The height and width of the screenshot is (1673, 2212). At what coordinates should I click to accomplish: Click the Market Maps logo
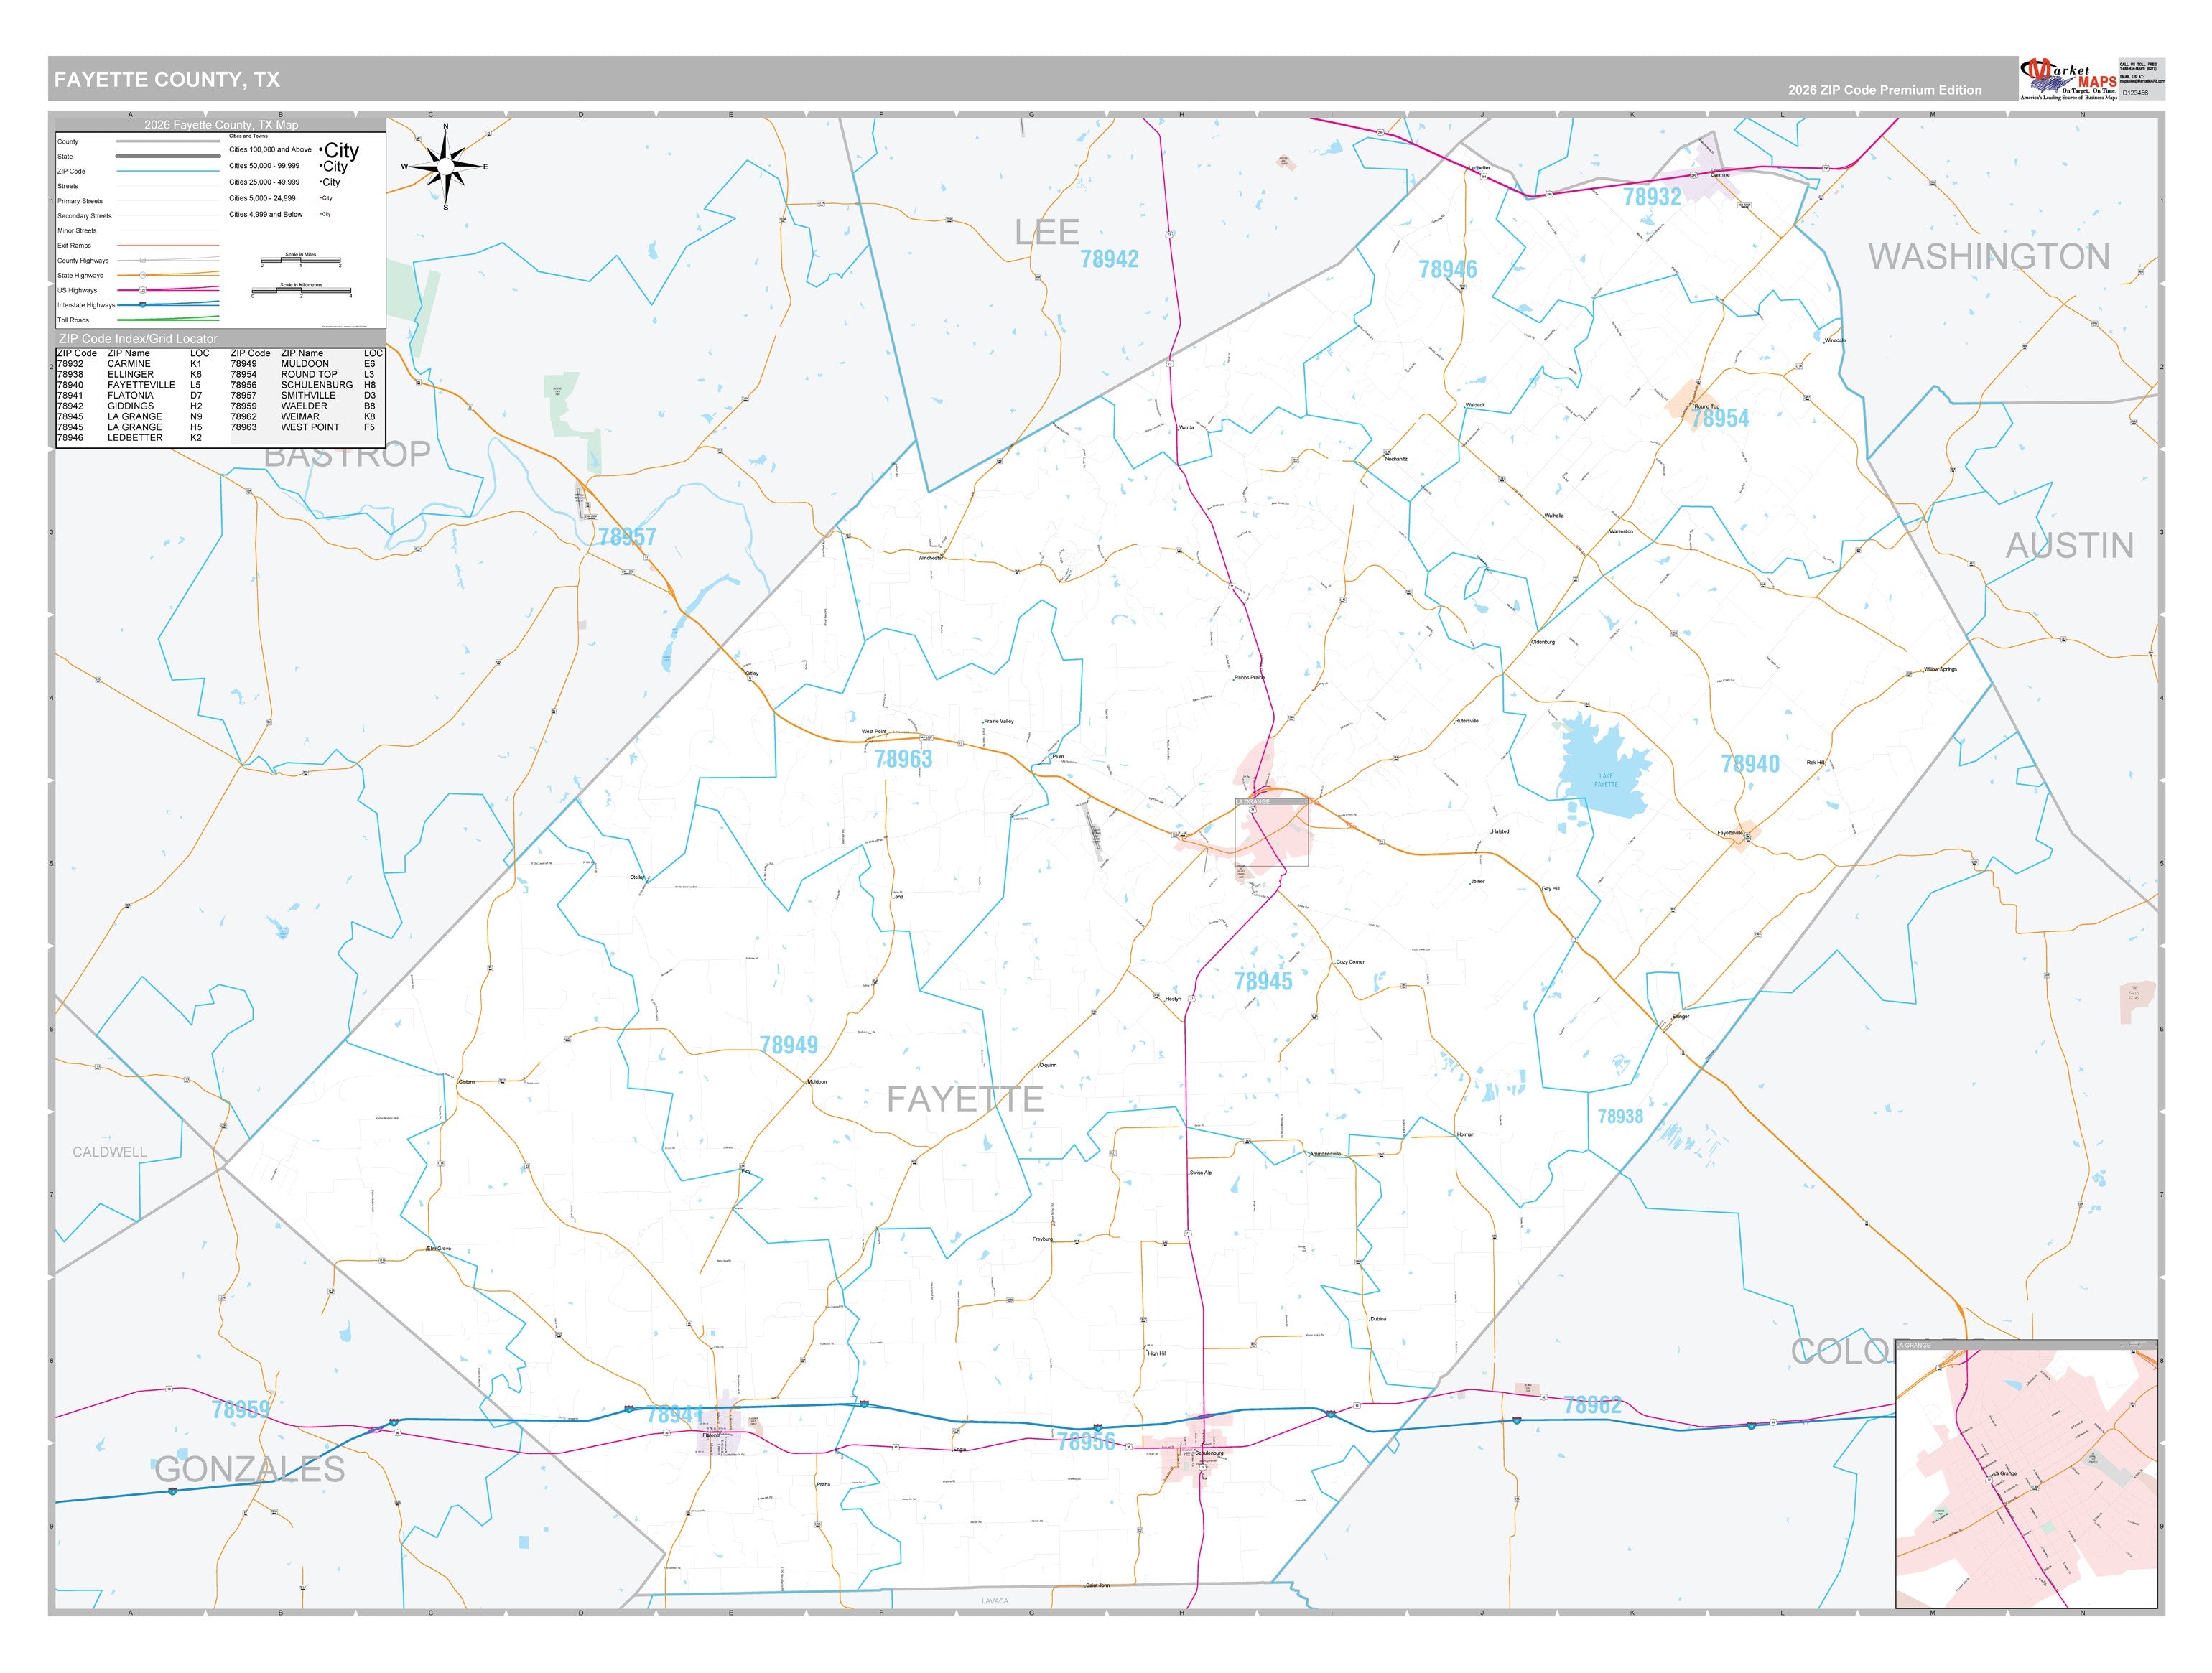point(2069,79)
